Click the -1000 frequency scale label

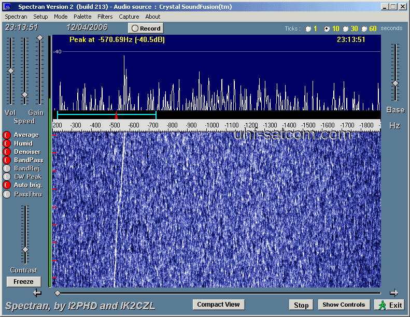pos(211,125)
